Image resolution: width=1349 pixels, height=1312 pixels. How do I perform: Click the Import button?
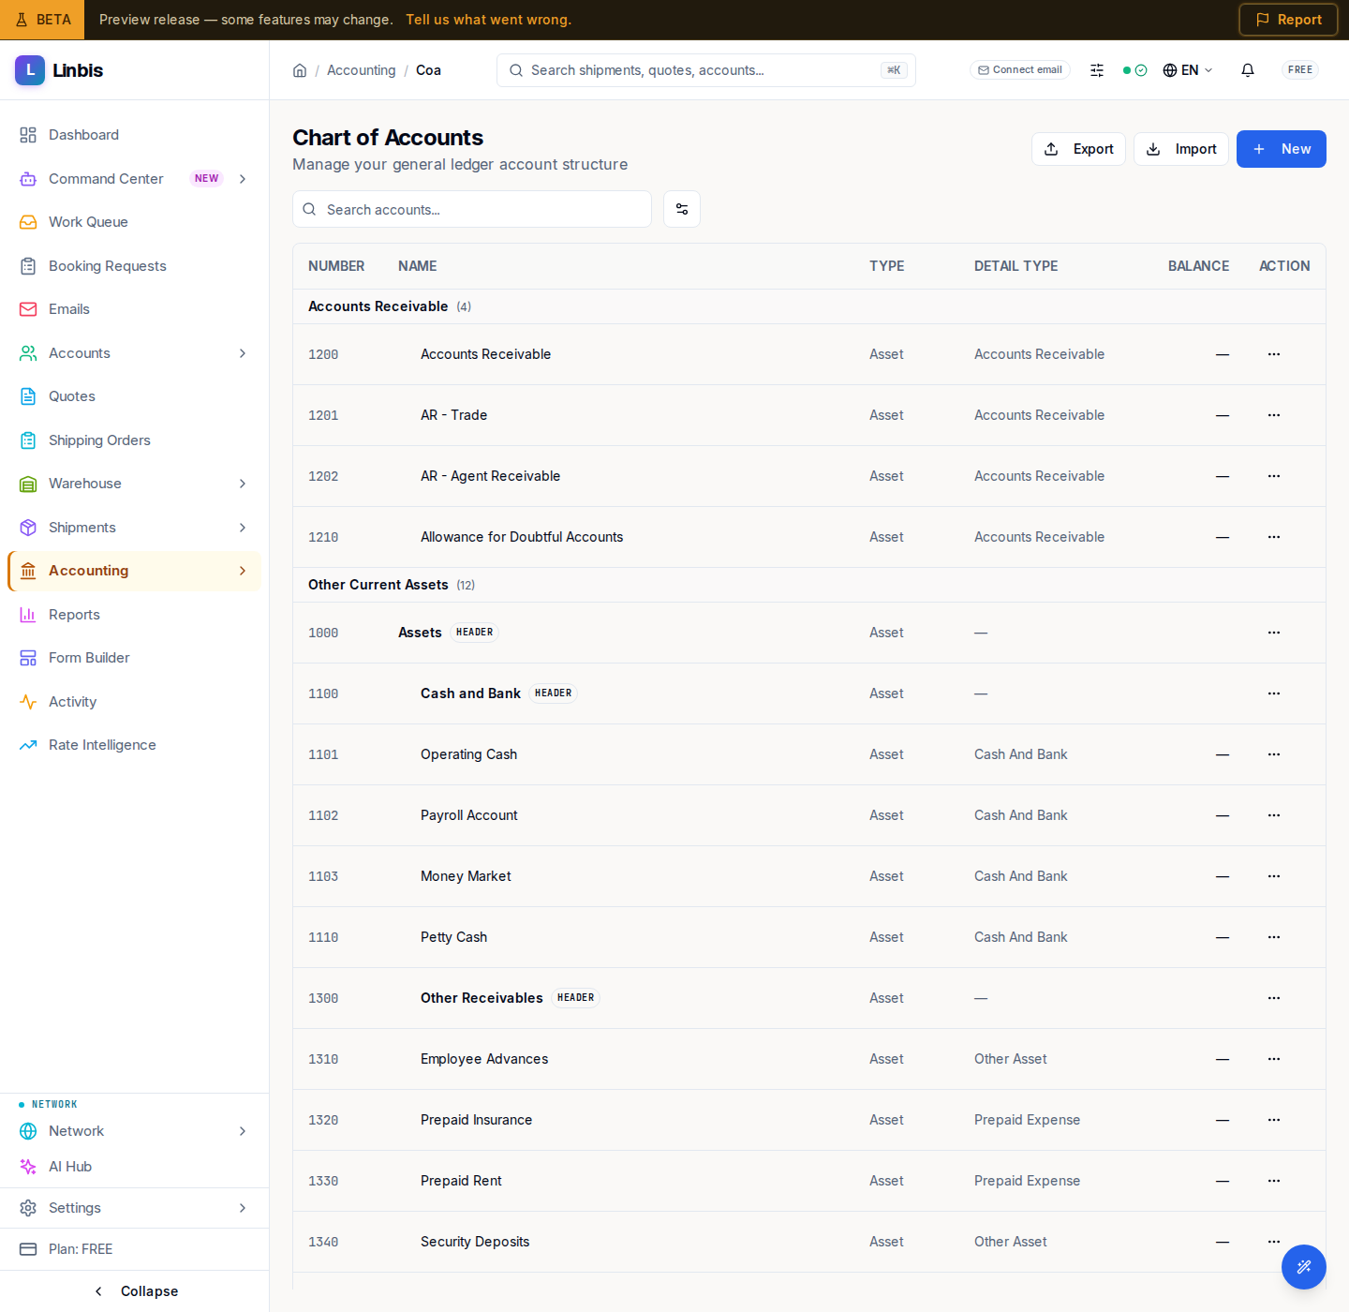click(1181, 149)
